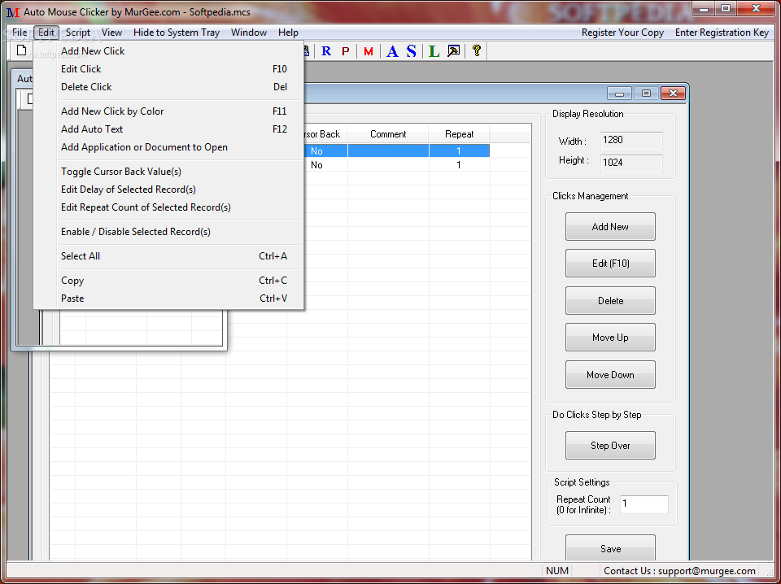781x584 pixels.
Task: Click the New document toolbar icon
Action: click(21, 50)
